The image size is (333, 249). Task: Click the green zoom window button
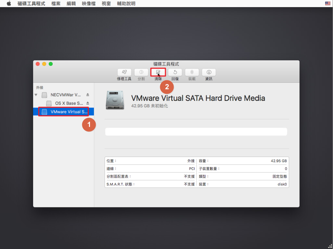click(x=51, y=64)
